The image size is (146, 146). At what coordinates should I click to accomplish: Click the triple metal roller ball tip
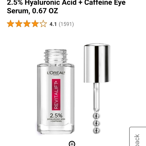pos(97,123)
